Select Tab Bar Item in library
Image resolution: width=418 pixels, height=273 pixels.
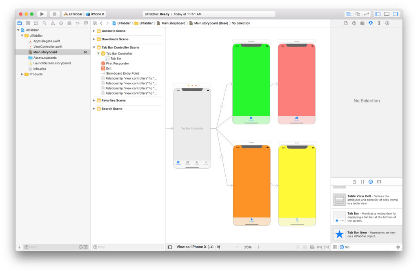coord(367,234)
